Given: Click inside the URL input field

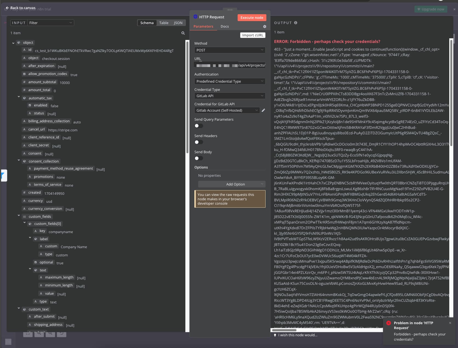Looking at the screenshot, I should coord(229,65).
